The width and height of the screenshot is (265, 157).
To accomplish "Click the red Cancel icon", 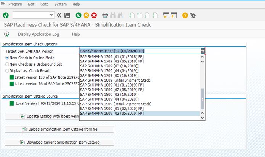I will pyautogui.click(x=94, y=15).
